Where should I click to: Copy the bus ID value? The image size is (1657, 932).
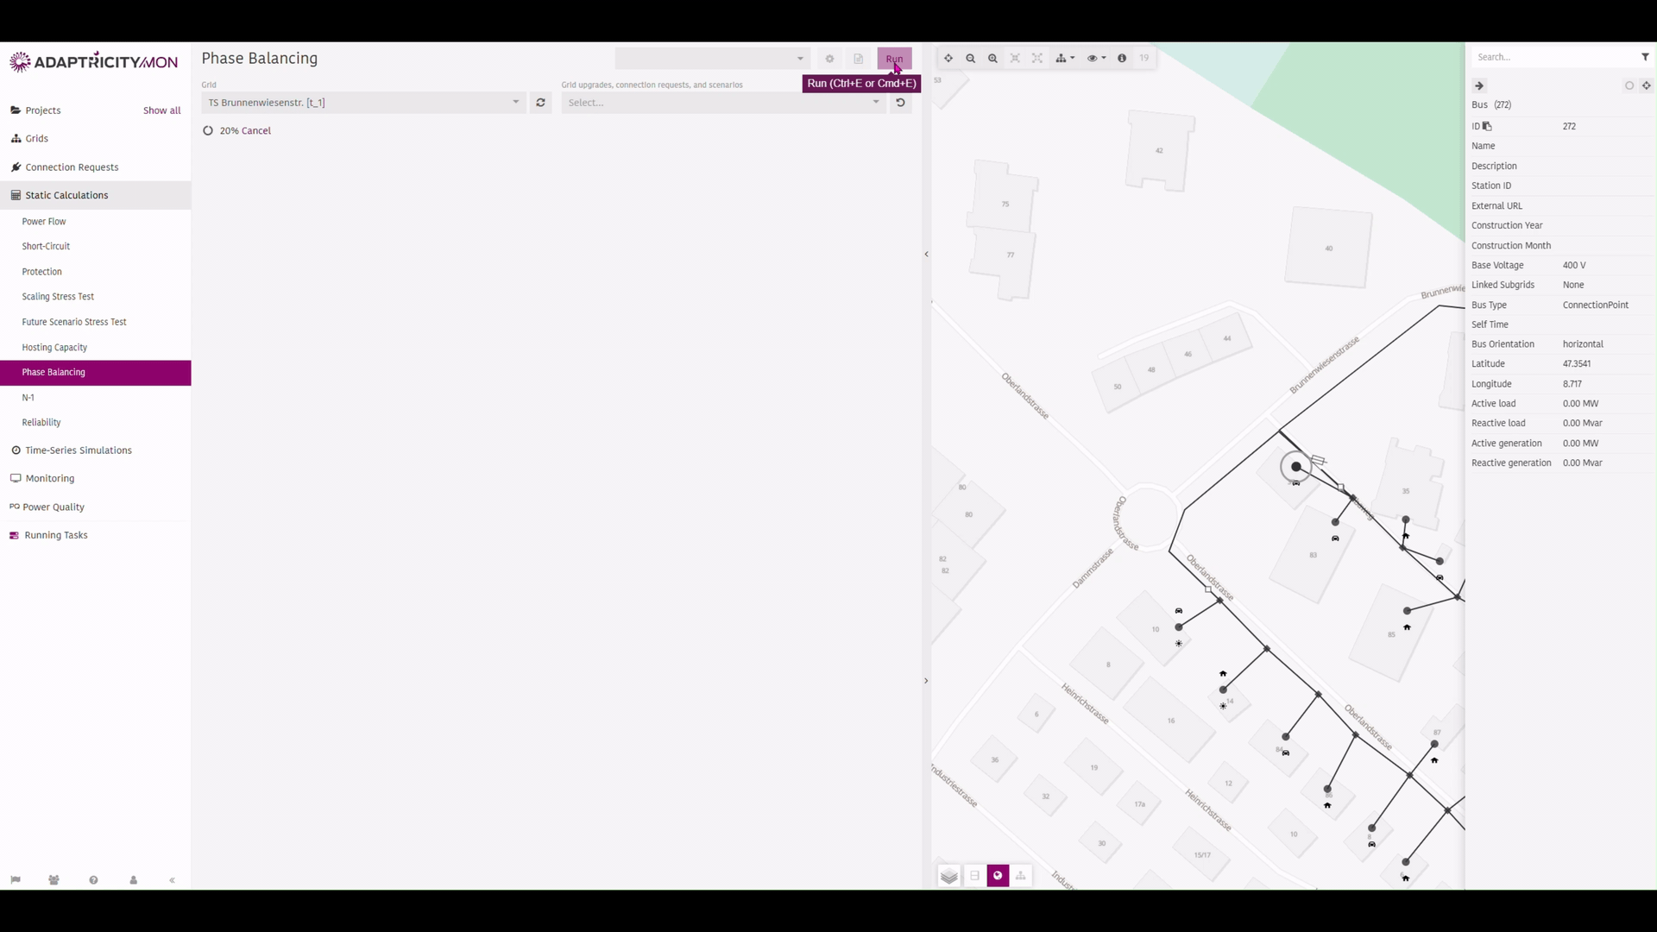coord(1487,126)
